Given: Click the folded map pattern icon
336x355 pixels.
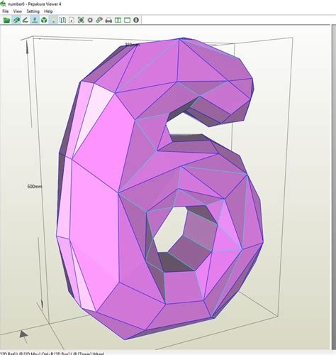Looking at the screenshot, I should [62, 20].
